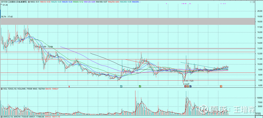Select the MA10: 9.50 indicator label
Viewport: 263px width, 118px height.
pos(45,2)
